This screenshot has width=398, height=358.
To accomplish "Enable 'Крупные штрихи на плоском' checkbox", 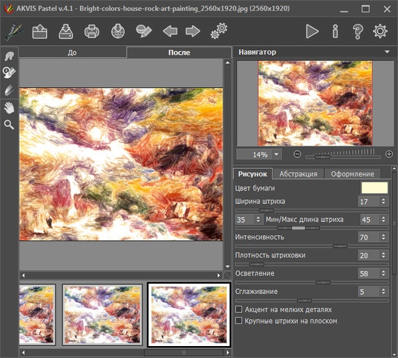I will click(x=239, y=321).
